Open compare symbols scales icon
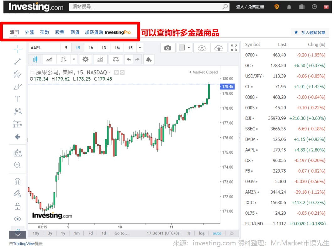 pos(116,59)
